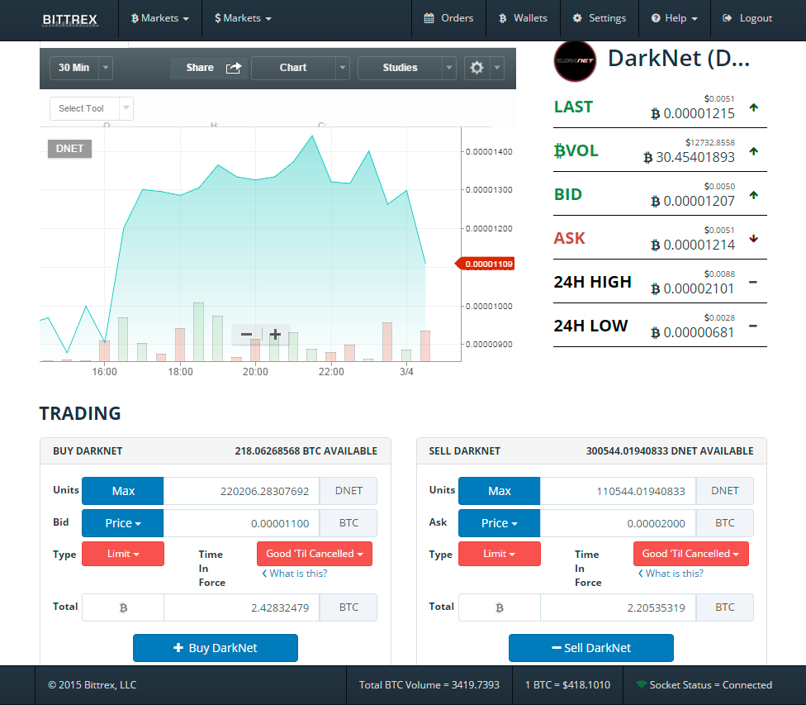Expand the 30 Min interval dropdown arrow
Screen dimensions: 806x705
click(x=106, y=68)
